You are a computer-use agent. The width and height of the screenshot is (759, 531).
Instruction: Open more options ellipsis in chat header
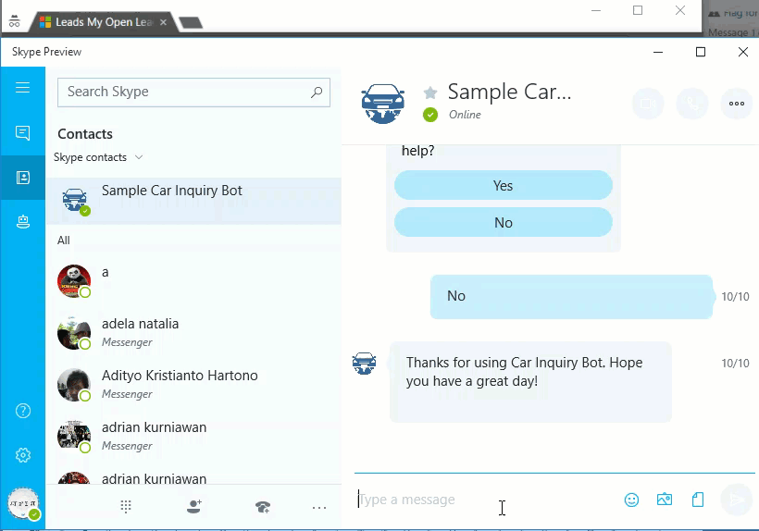click(x=737, y=104)
